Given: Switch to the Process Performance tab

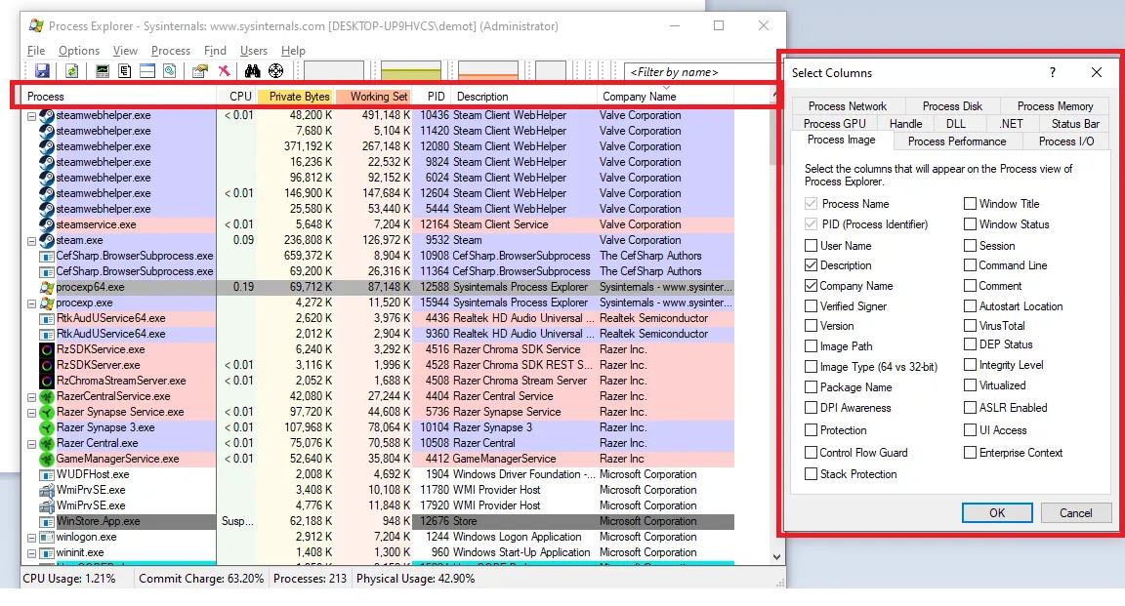Looking at the screenshot, I should pyautogui.click(x=956, y=141).
